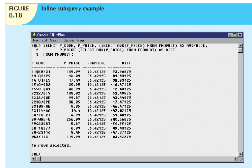Maximize the SQL*Plus window
252x168 pixels.
pos(235,35)
